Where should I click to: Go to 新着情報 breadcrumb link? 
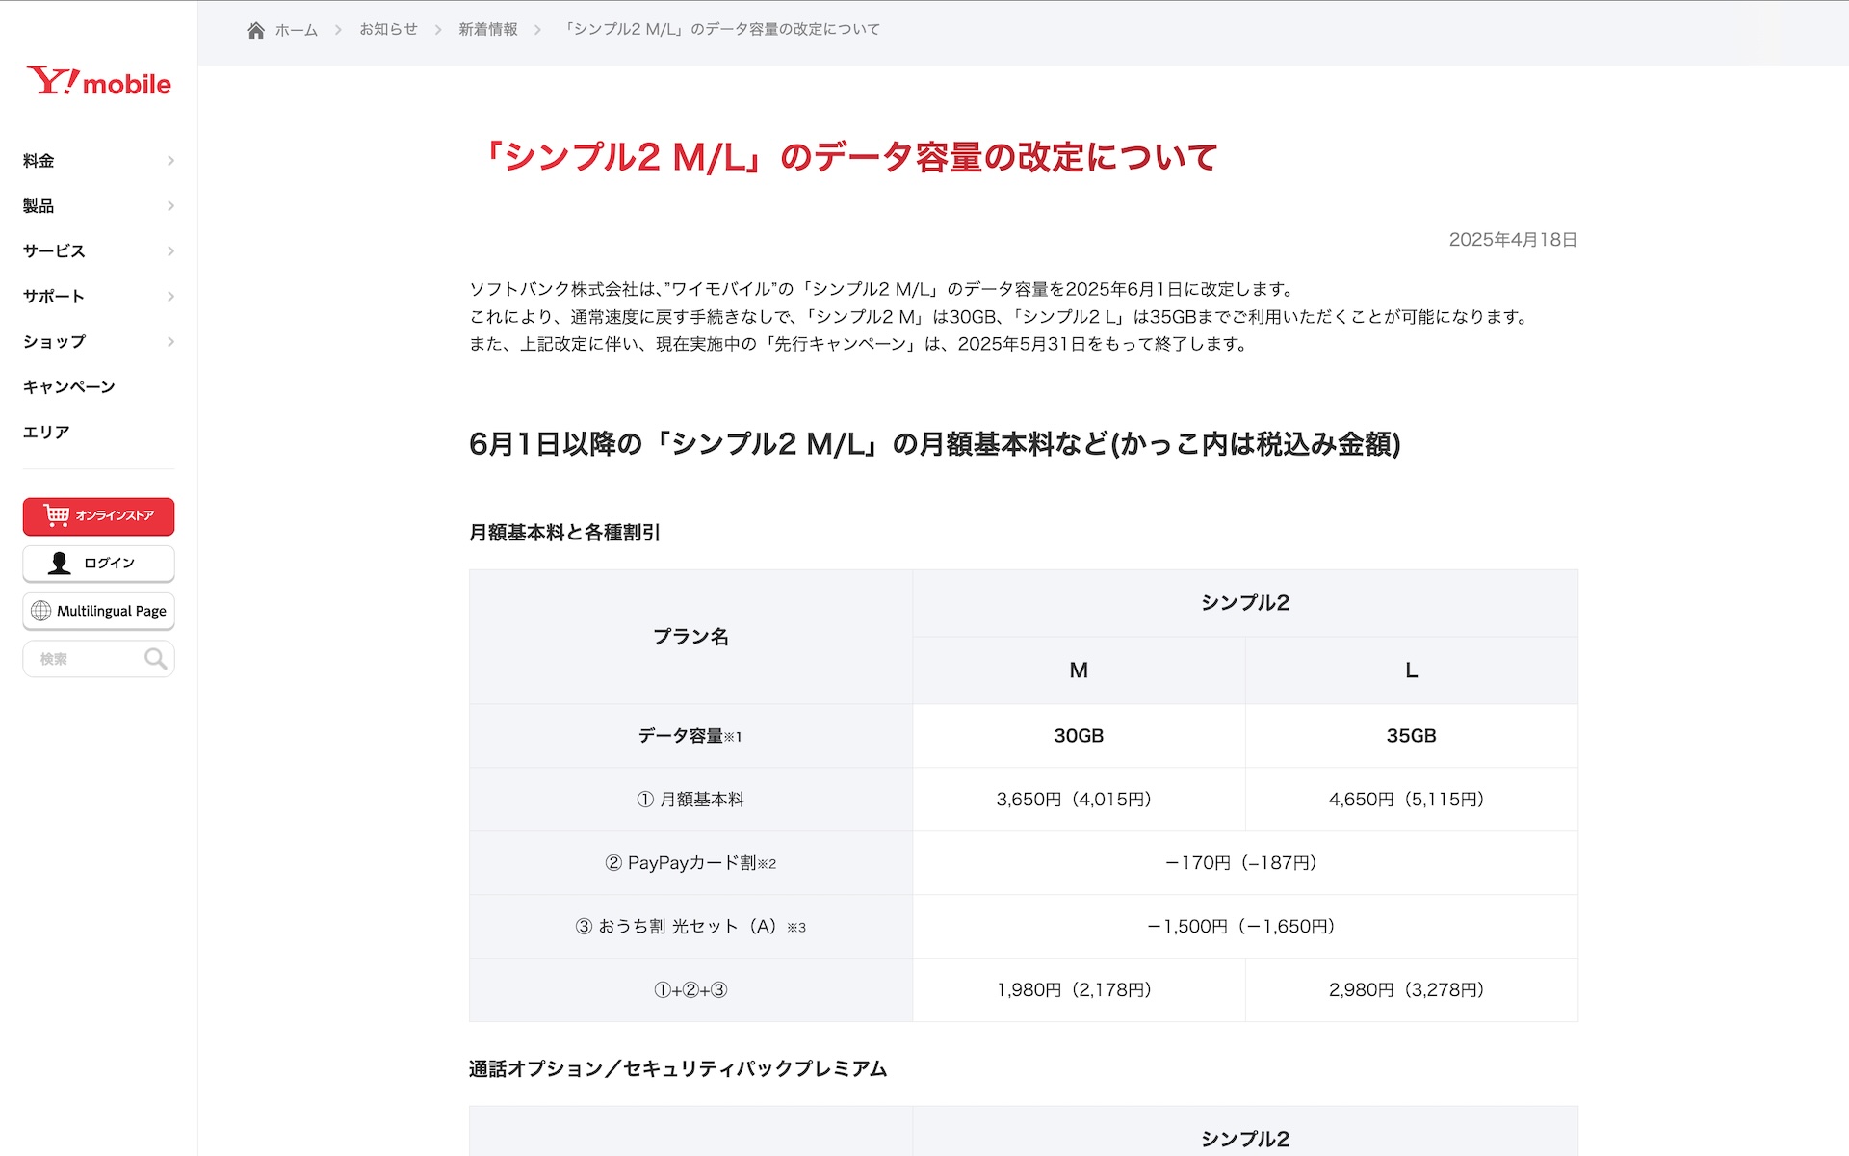coord(487,30)
